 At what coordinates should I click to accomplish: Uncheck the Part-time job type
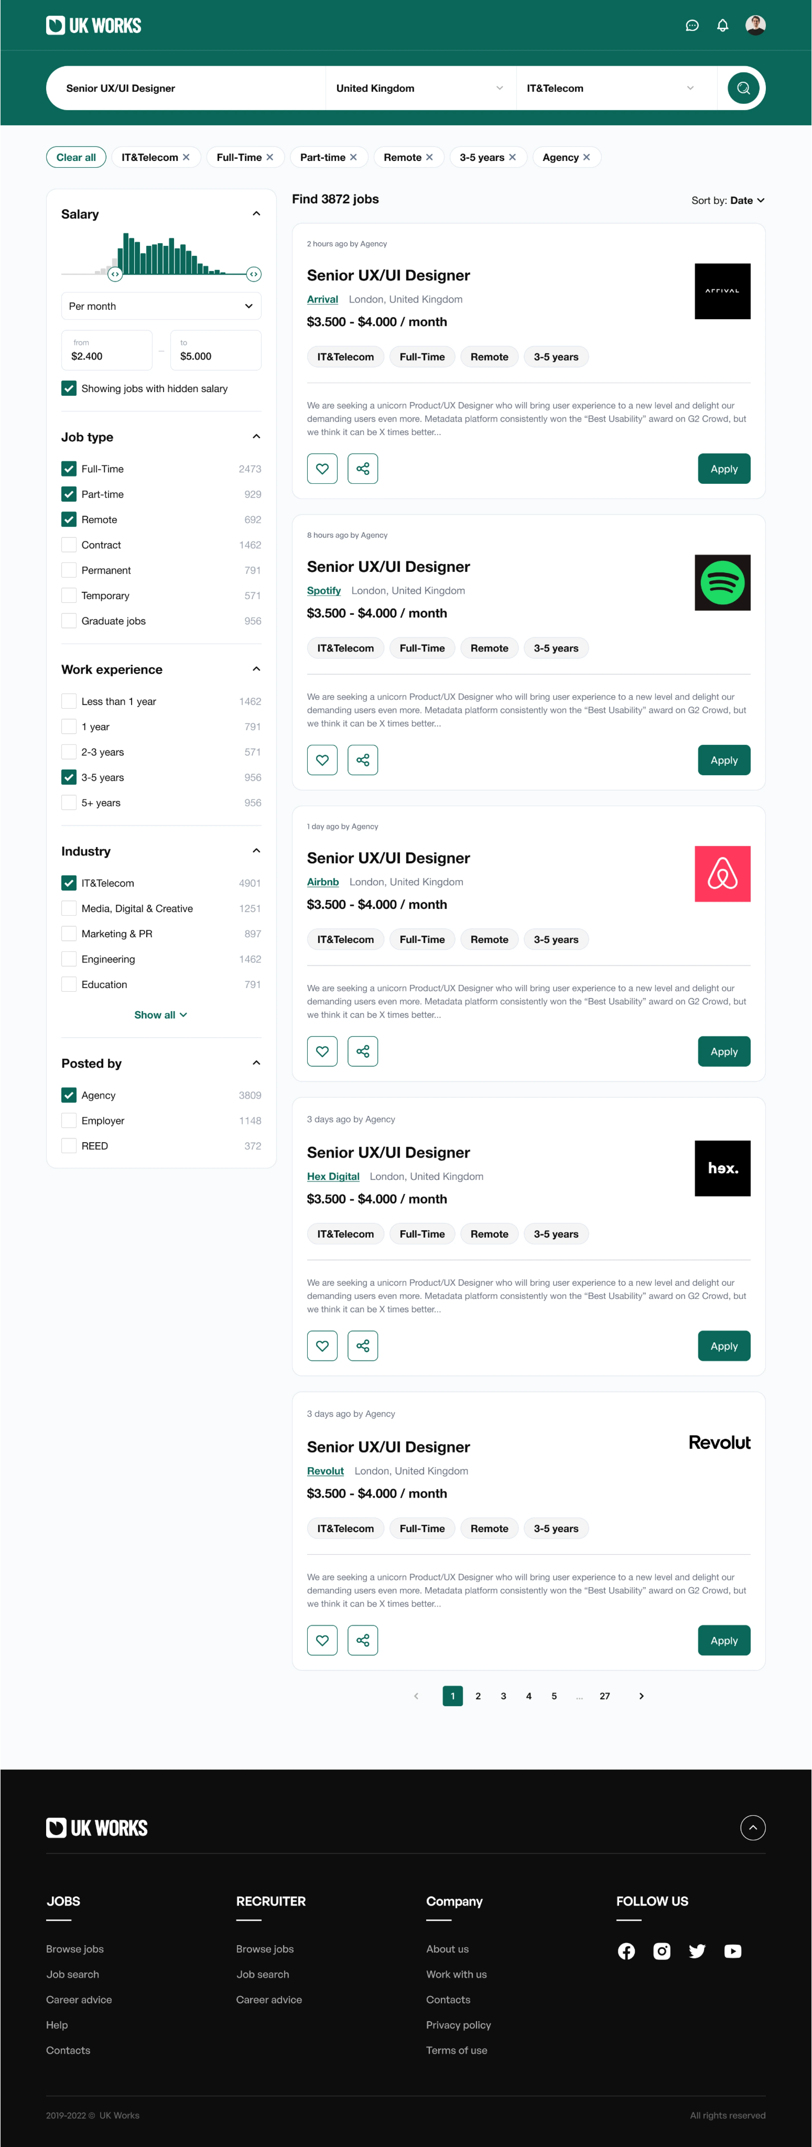tap(69, 494)
